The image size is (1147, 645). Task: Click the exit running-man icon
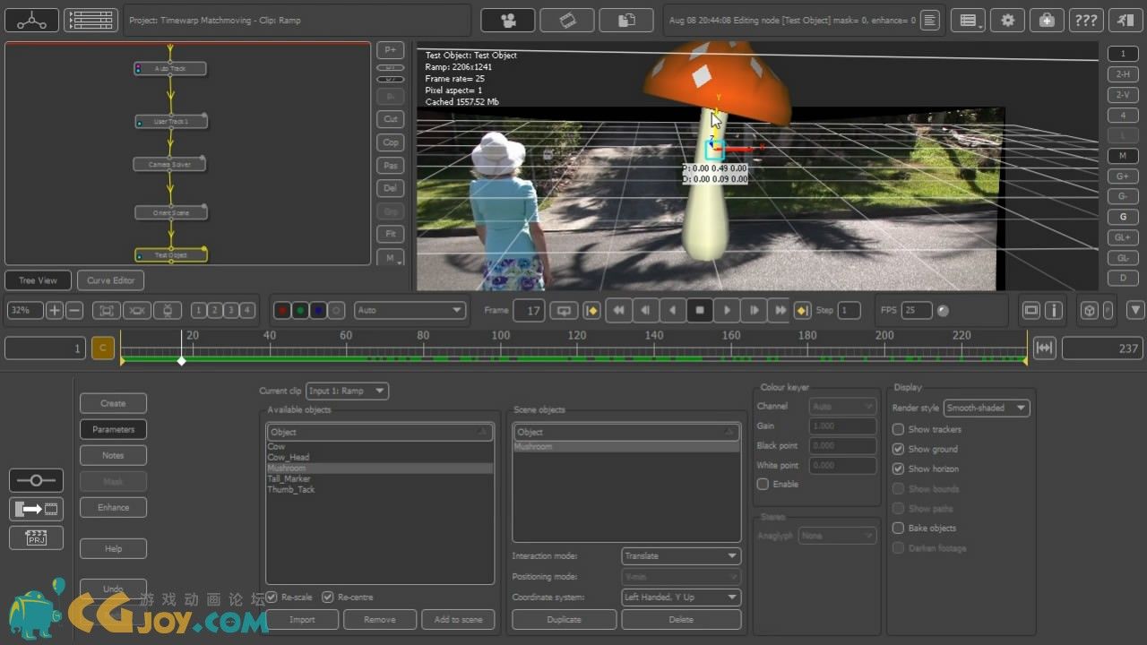pos(1125,20)
